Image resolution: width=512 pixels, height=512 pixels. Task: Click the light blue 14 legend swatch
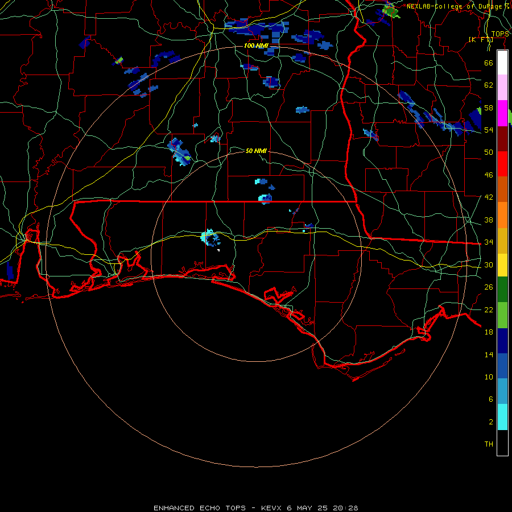coord(502,391)
